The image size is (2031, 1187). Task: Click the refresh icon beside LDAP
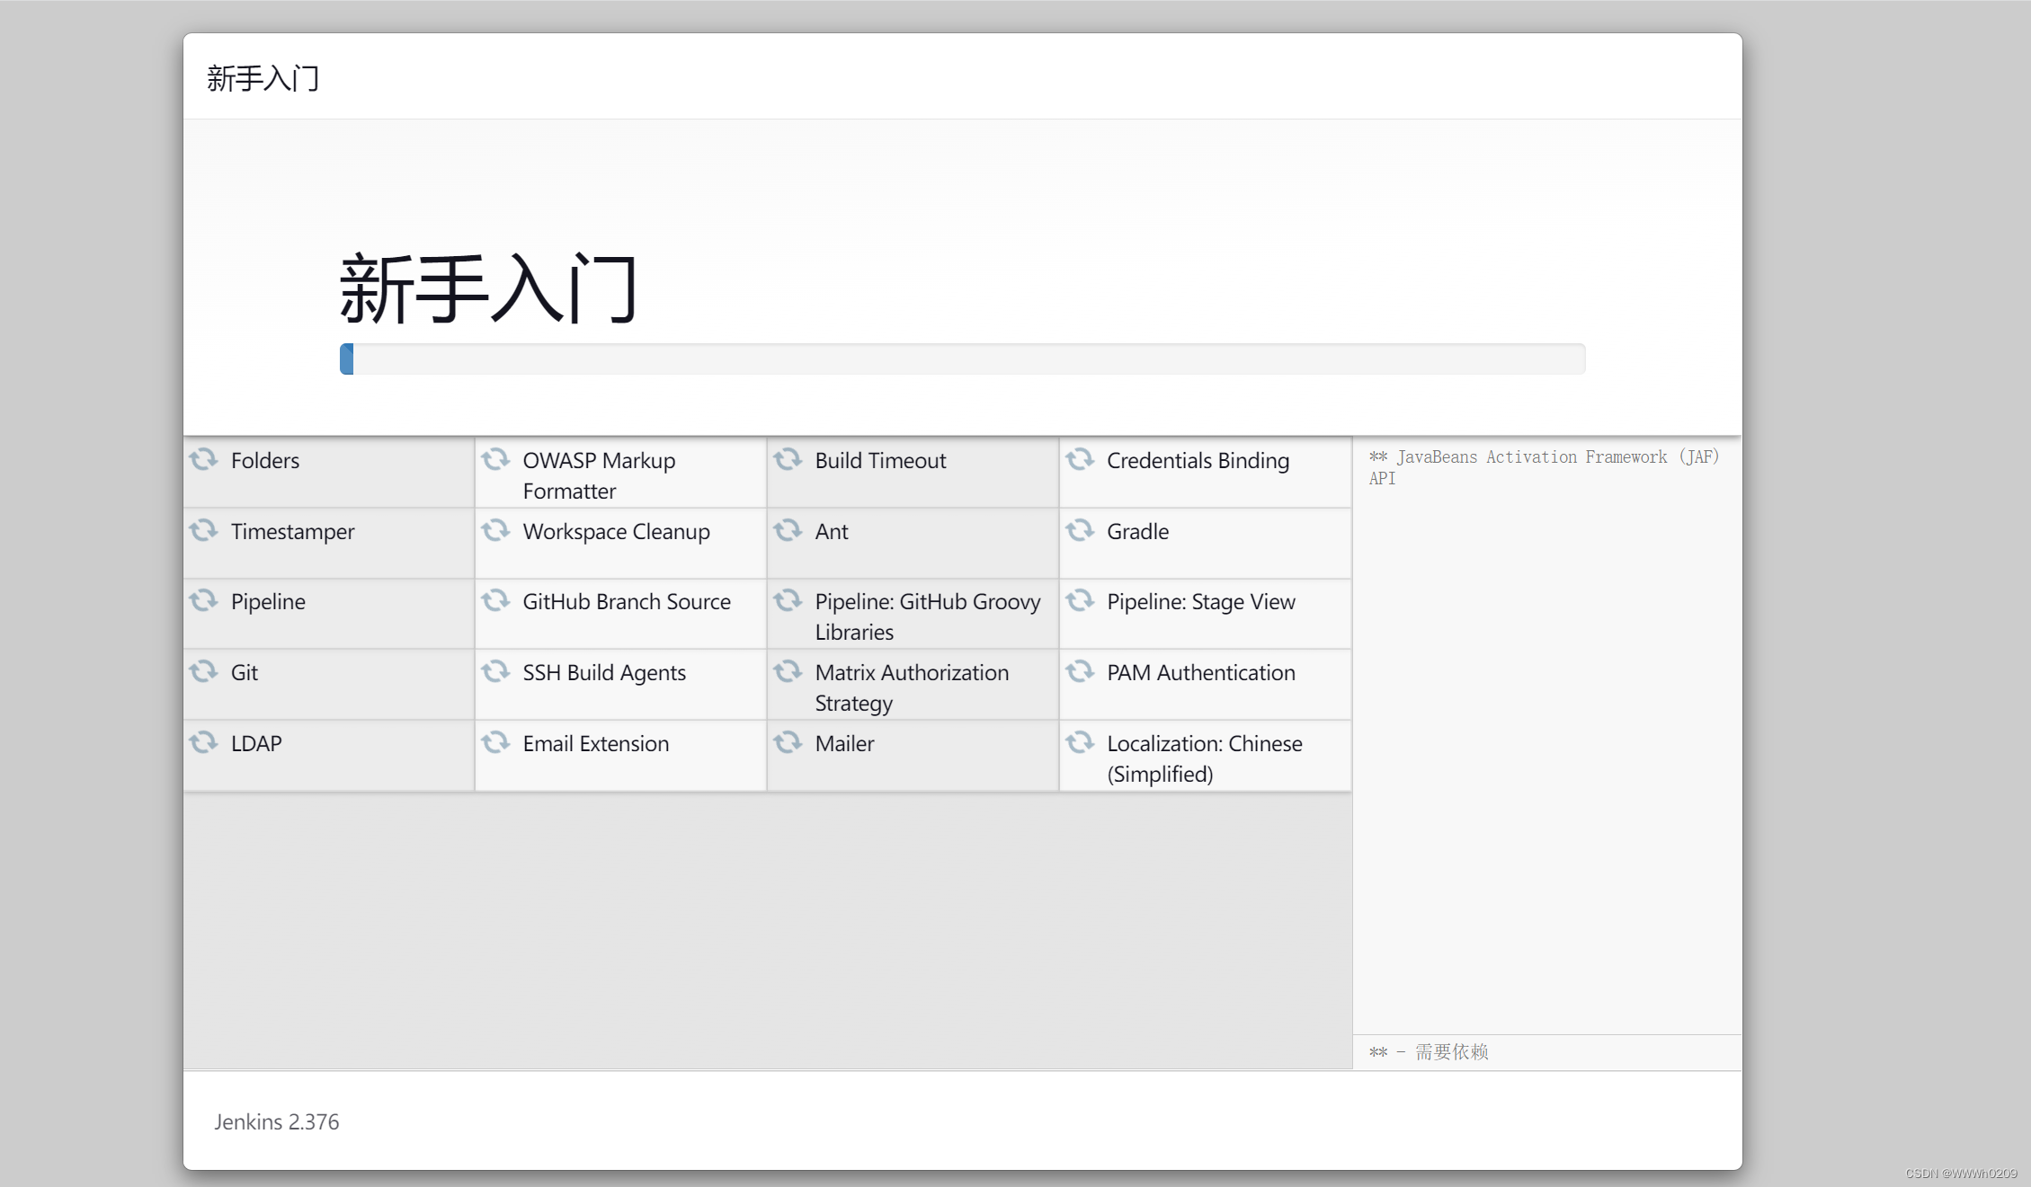tap(203, 742)
